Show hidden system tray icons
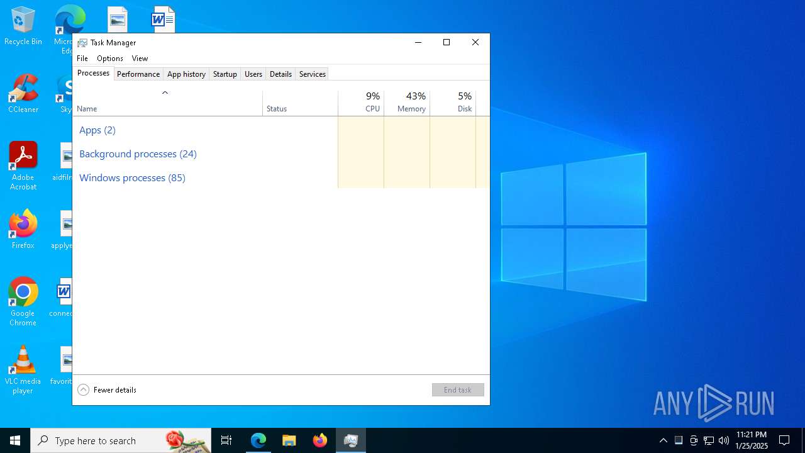The height and width of the screenshot is (453, 805). point(663,440)
